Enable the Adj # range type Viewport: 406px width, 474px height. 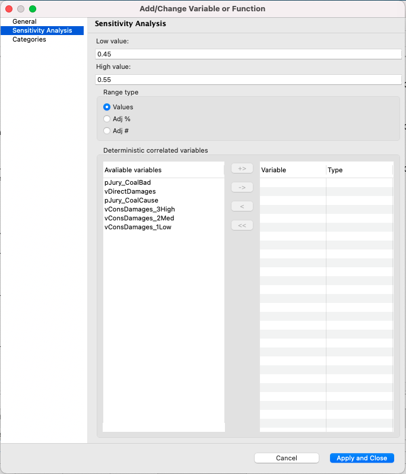(x=107, y=131)
